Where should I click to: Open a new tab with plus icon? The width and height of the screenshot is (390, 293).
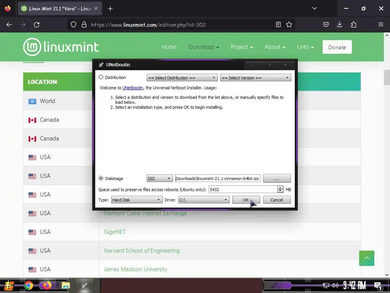coord(110,9)
